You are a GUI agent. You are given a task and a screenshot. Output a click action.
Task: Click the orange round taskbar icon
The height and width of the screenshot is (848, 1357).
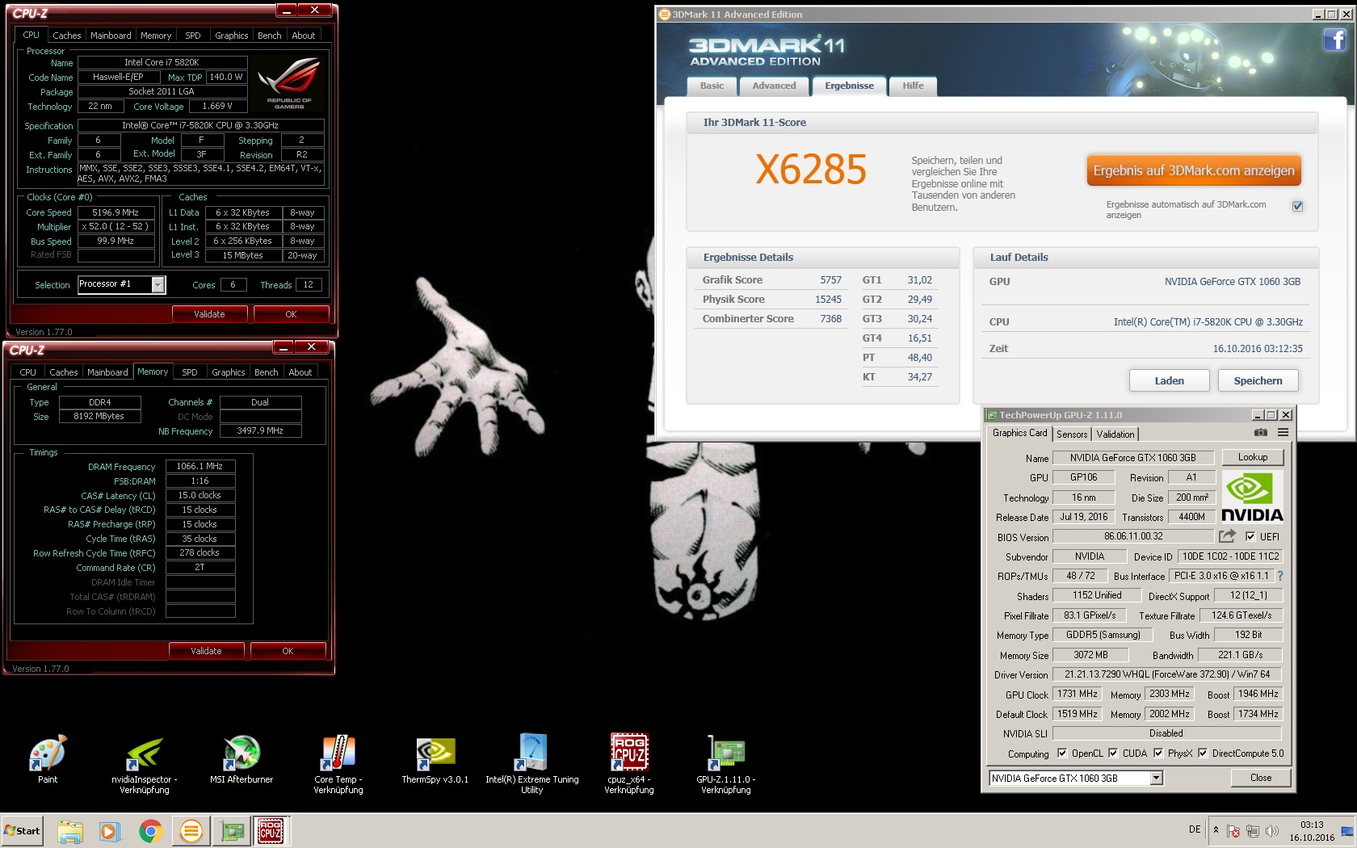191,831
